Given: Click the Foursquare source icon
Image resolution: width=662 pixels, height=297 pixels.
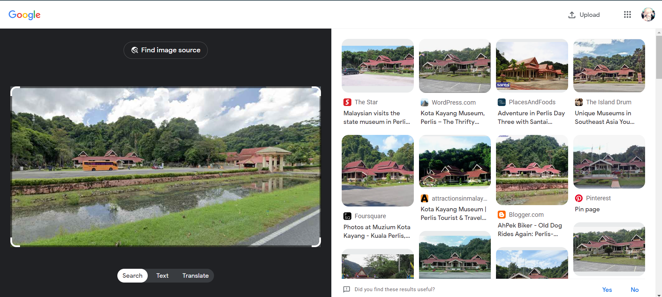Looking at the screenshot, I should pyautogui.click(x=347, y=216).
